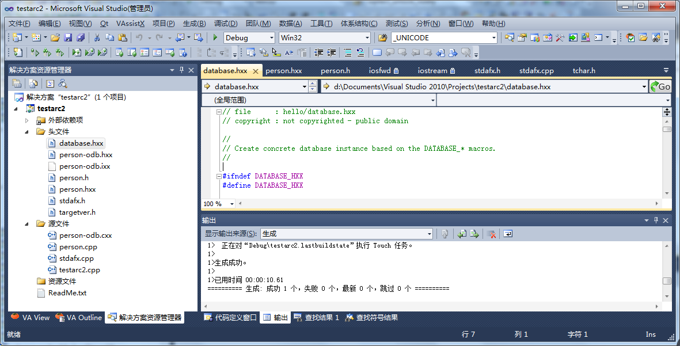Click the Save All icon
Image resolution: width=680 pixels, height=346 pixels.
click(81, 38)
